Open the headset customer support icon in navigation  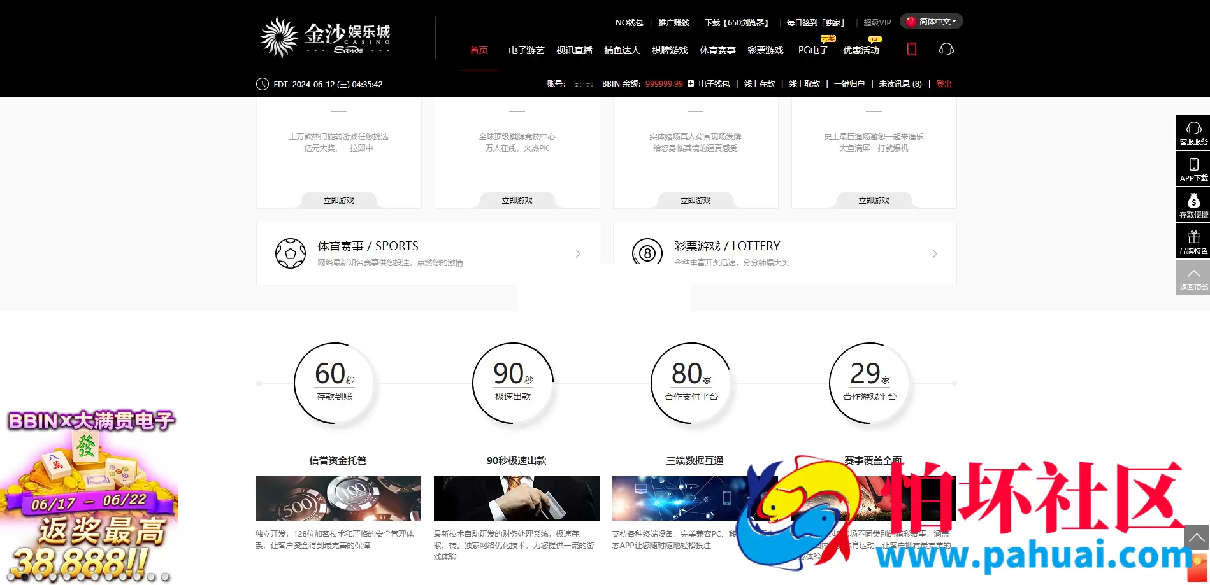point(946,49)
